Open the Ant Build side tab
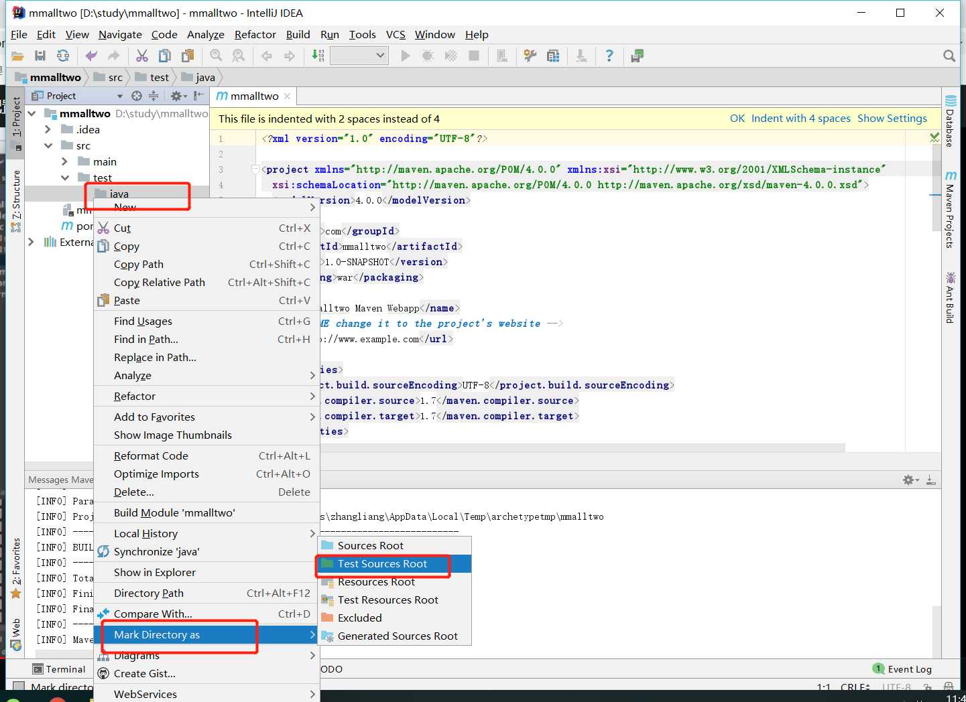Viewport: 966px width, 702px height. pos(950,297)
